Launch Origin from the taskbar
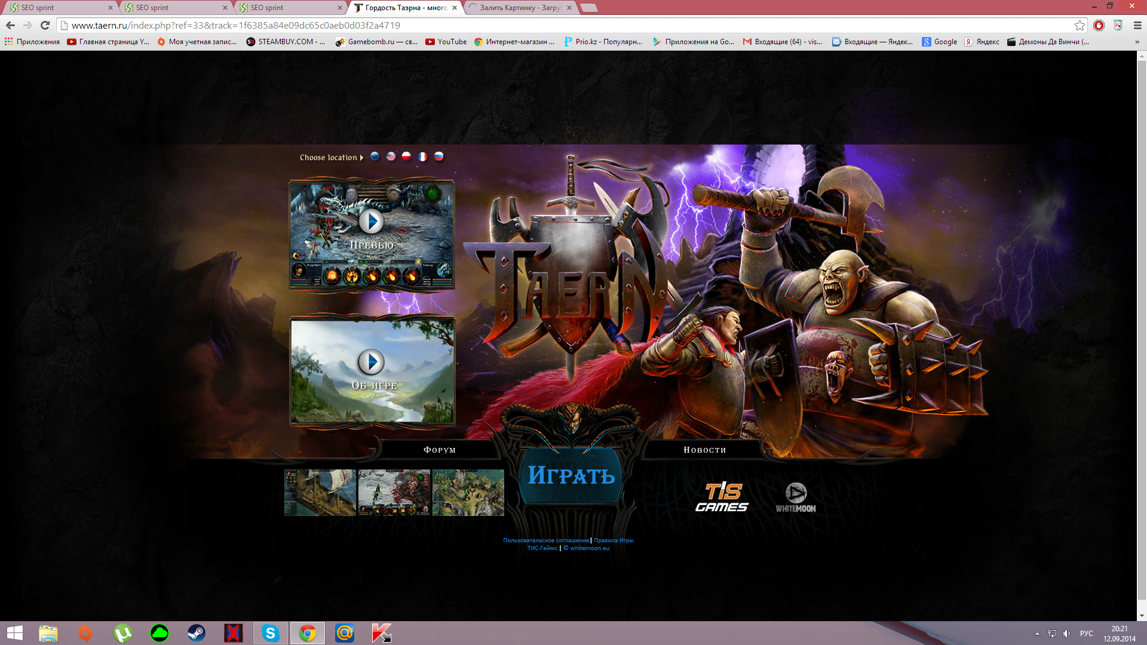1147x645 pixels. (85, 633)
